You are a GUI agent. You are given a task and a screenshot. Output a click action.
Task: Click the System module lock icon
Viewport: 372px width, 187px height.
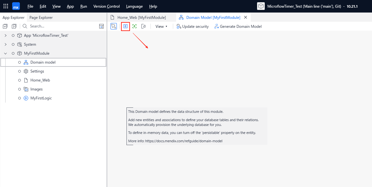pos(20,44)
